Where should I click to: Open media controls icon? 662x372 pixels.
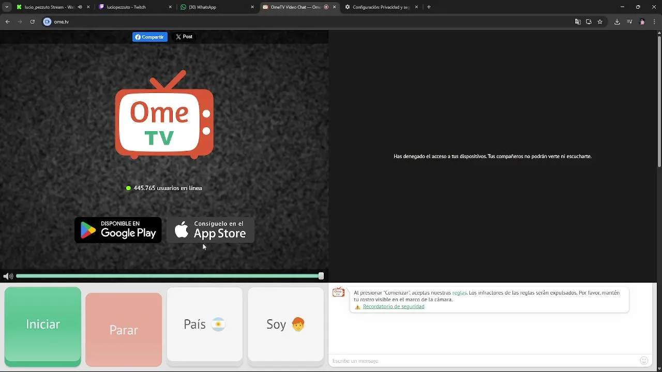tap(629, 22)
